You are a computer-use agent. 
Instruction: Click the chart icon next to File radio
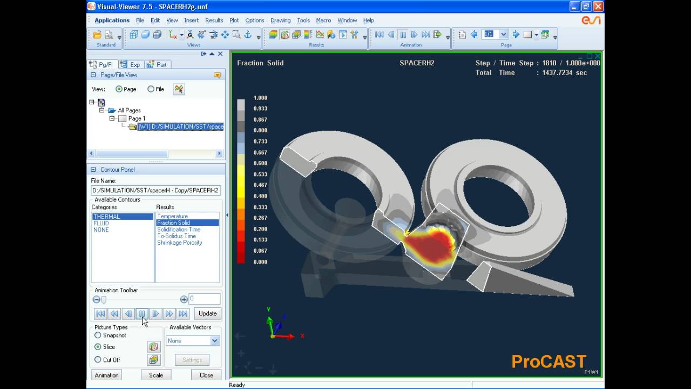pyautogui.click(x=179, y=89)
